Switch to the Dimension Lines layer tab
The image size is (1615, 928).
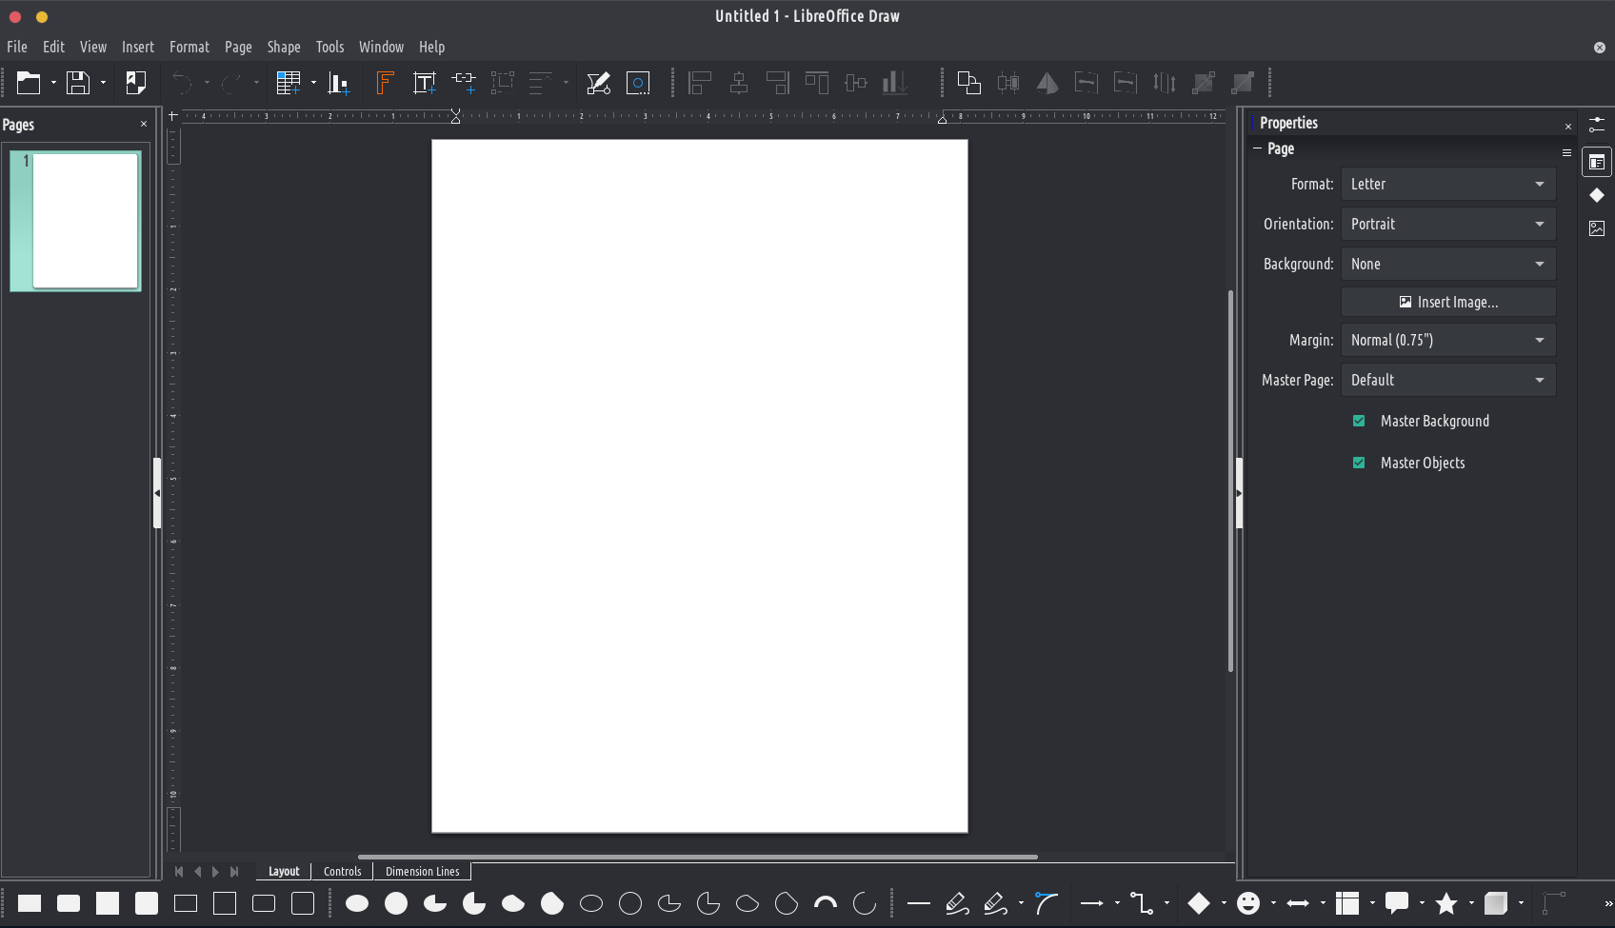[x=422, y=871]
